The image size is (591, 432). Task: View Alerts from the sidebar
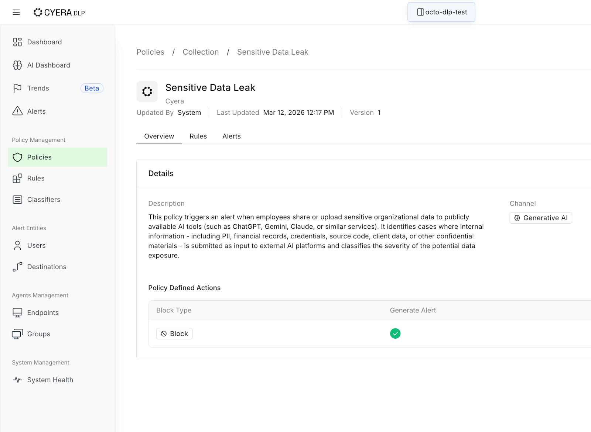coord(36,111)
